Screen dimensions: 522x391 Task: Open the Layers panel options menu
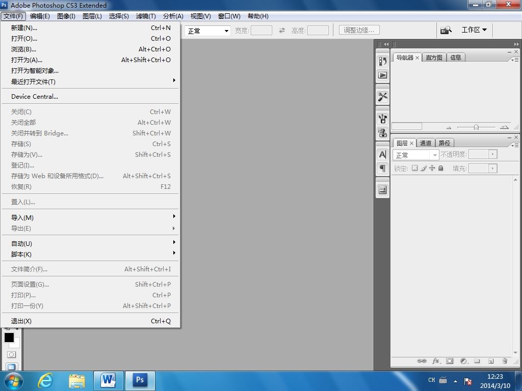[515, 145]
